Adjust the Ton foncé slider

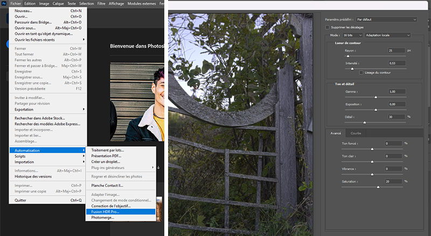tap(372, 149)
